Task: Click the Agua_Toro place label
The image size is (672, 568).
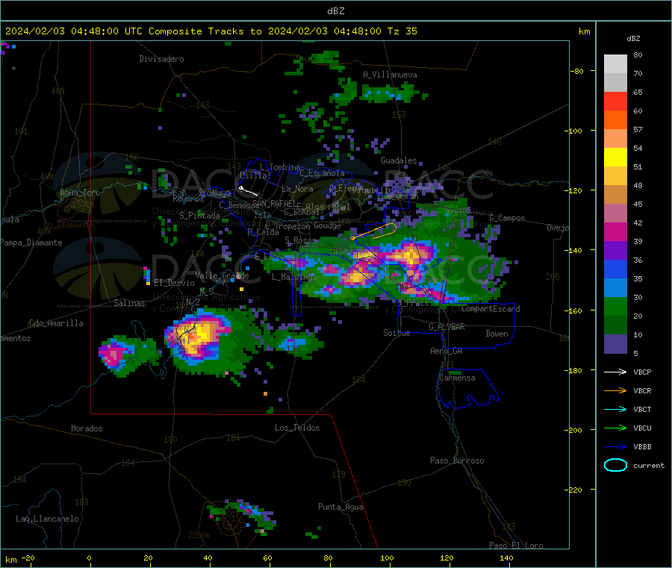Action: (80, 193)
